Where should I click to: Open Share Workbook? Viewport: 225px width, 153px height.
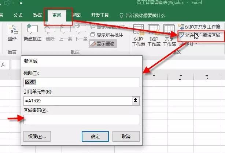pos(169,35)
